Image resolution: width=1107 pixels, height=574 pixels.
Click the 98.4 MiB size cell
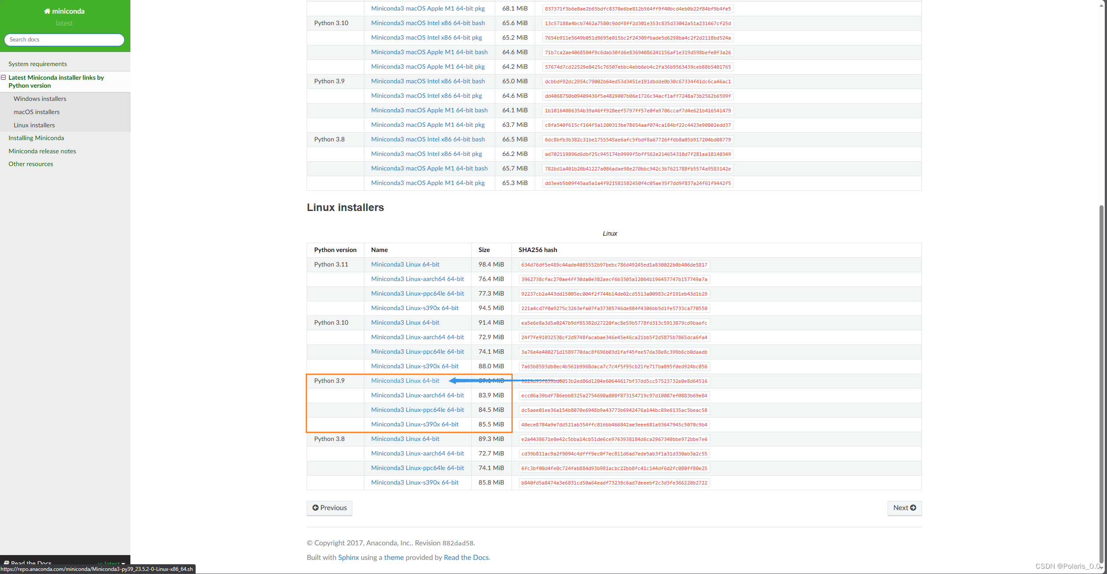(x=491, y=264)
